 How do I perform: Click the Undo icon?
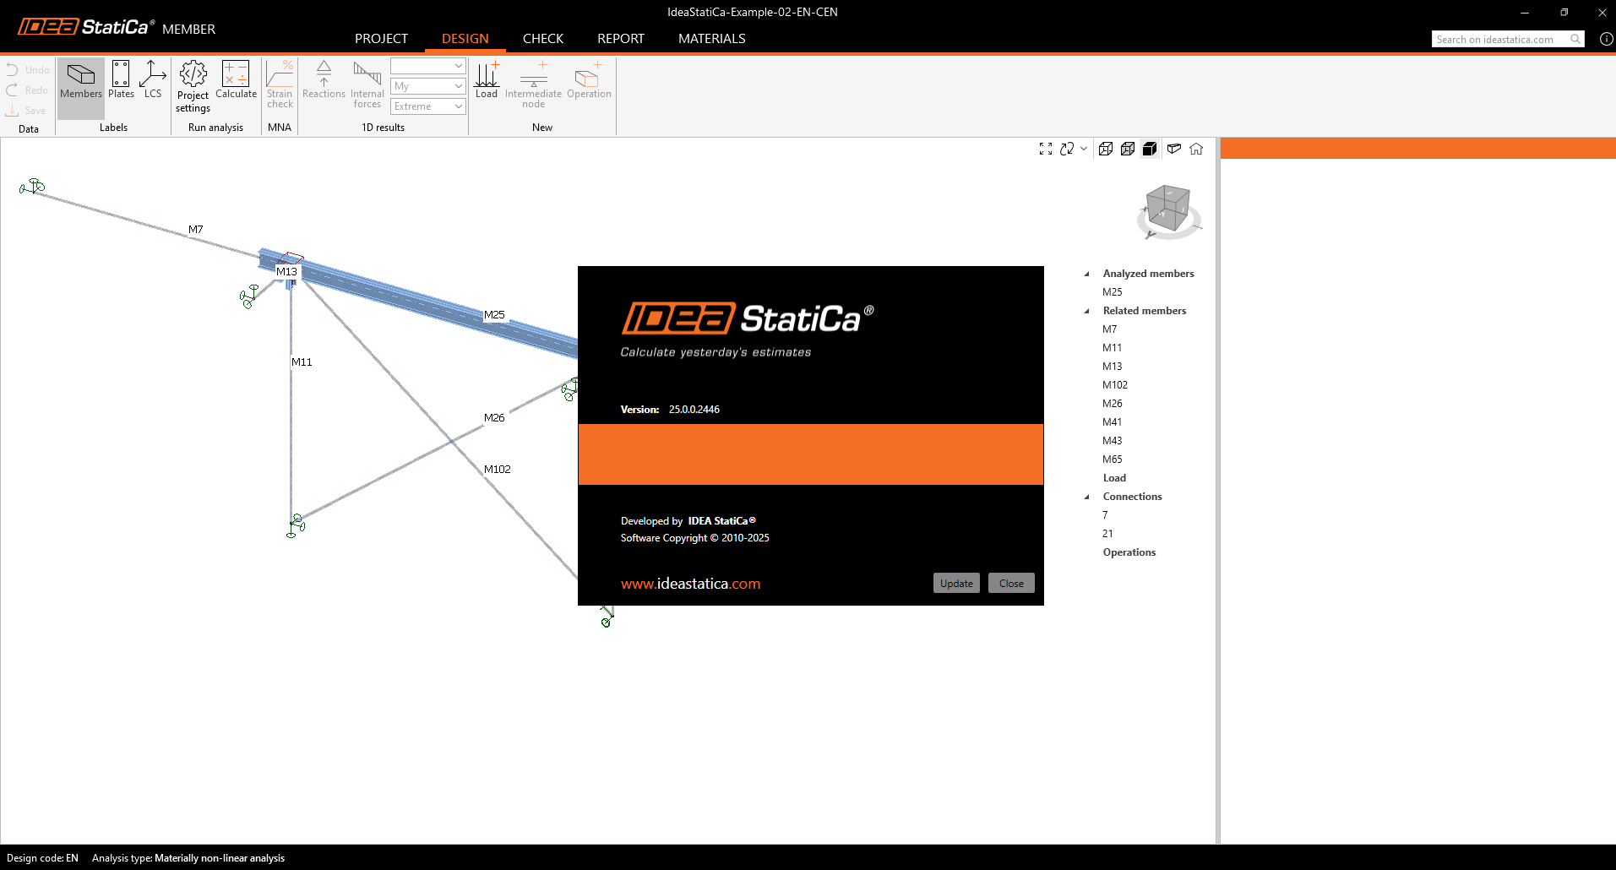coord(13,70)
